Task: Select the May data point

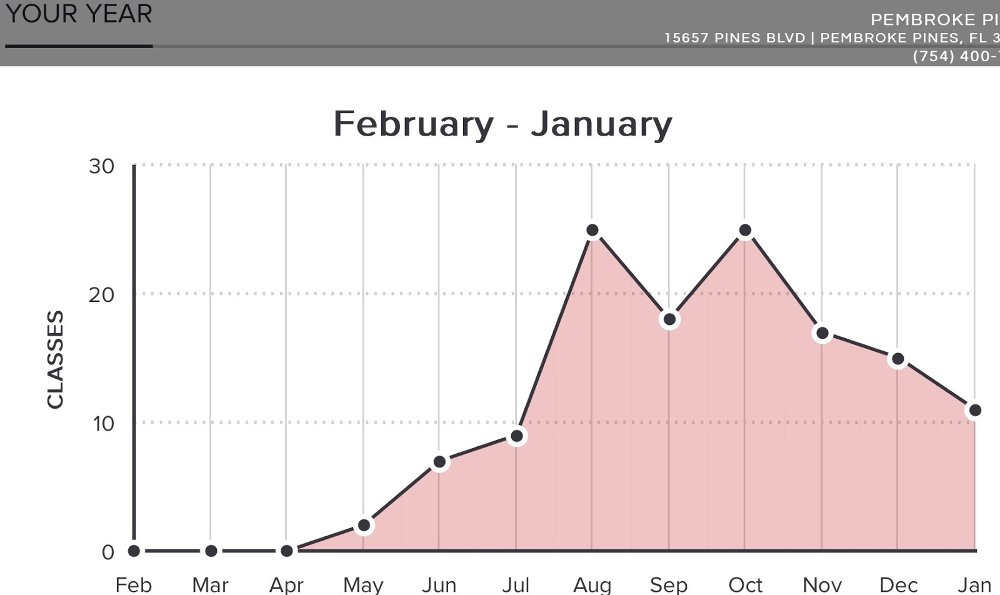Action: tap(364, 526)
